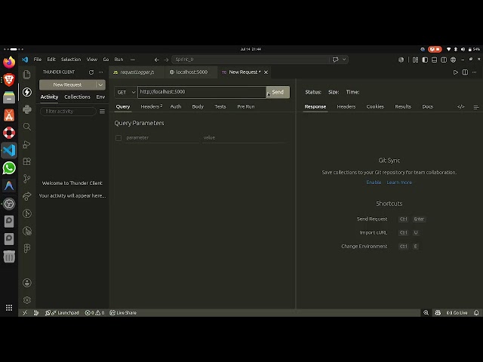Open Firefox from the Ubuntu dock
The width and height of the screenshot is (483, 362).
tap(9, 62)
